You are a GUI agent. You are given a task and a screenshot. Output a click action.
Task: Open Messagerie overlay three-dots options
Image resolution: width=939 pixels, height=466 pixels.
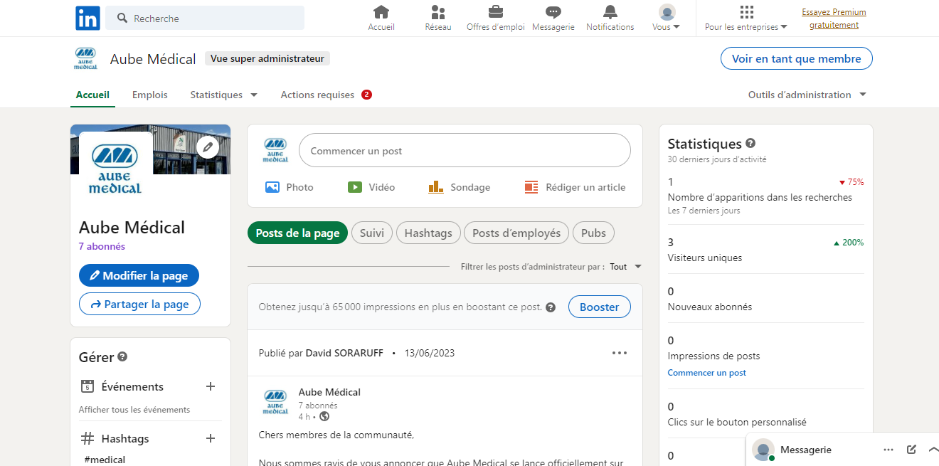888,450
